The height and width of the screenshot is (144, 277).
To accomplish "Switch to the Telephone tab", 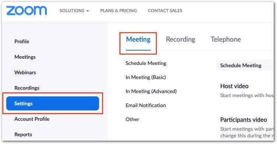I will tap(226, 39).
